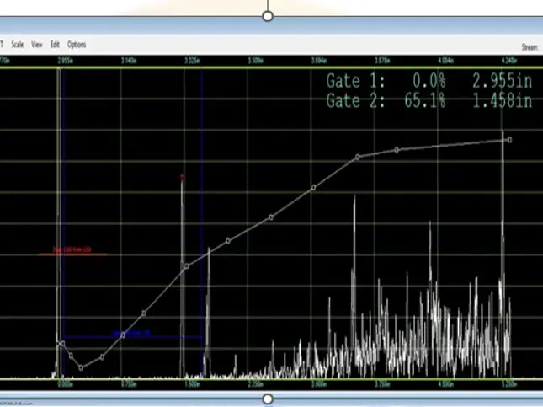This screenshot has height=407, width=543.
Task: Click the Gate 2 distance value 1.458in
Action: pyautogui.click(x=502, y=101)
